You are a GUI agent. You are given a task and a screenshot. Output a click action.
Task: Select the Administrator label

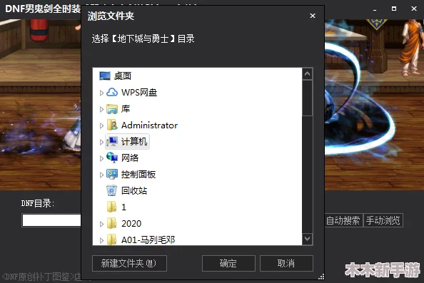coord(149,125)
